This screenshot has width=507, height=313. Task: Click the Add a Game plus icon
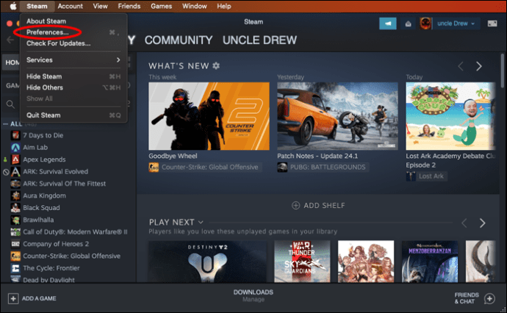pos(13,298)
